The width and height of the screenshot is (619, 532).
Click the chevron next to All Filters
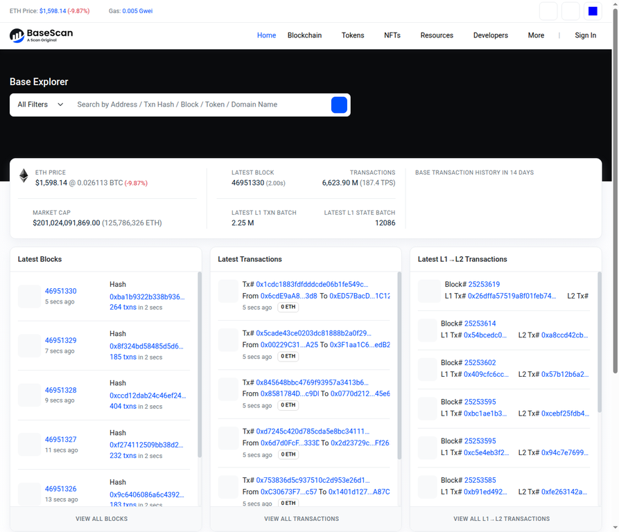[x=60, y=105]
